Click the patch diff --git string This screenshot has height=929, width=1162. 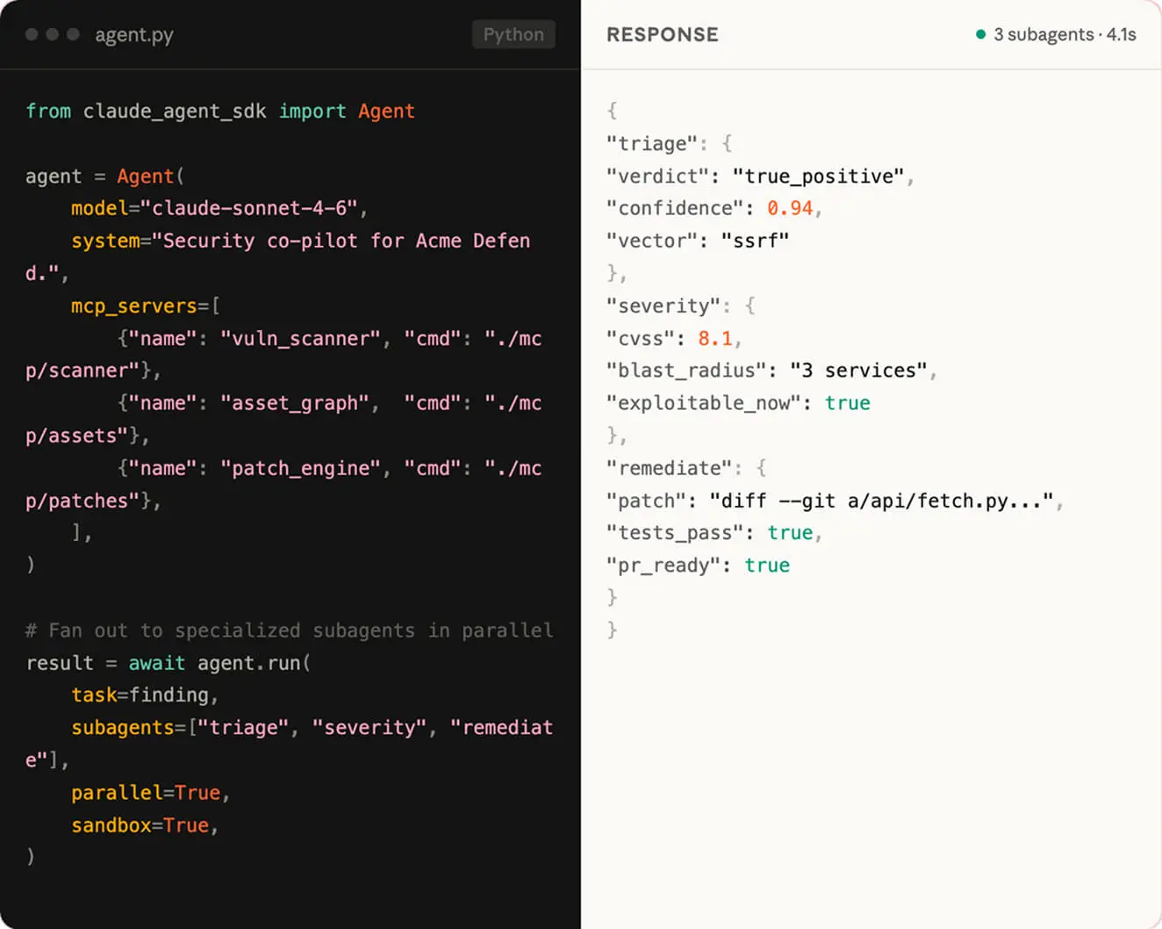point(881,501)
